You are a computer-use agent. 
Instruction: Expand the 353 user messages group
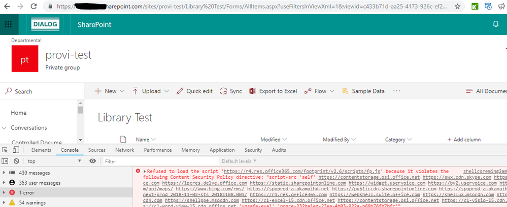4,183
